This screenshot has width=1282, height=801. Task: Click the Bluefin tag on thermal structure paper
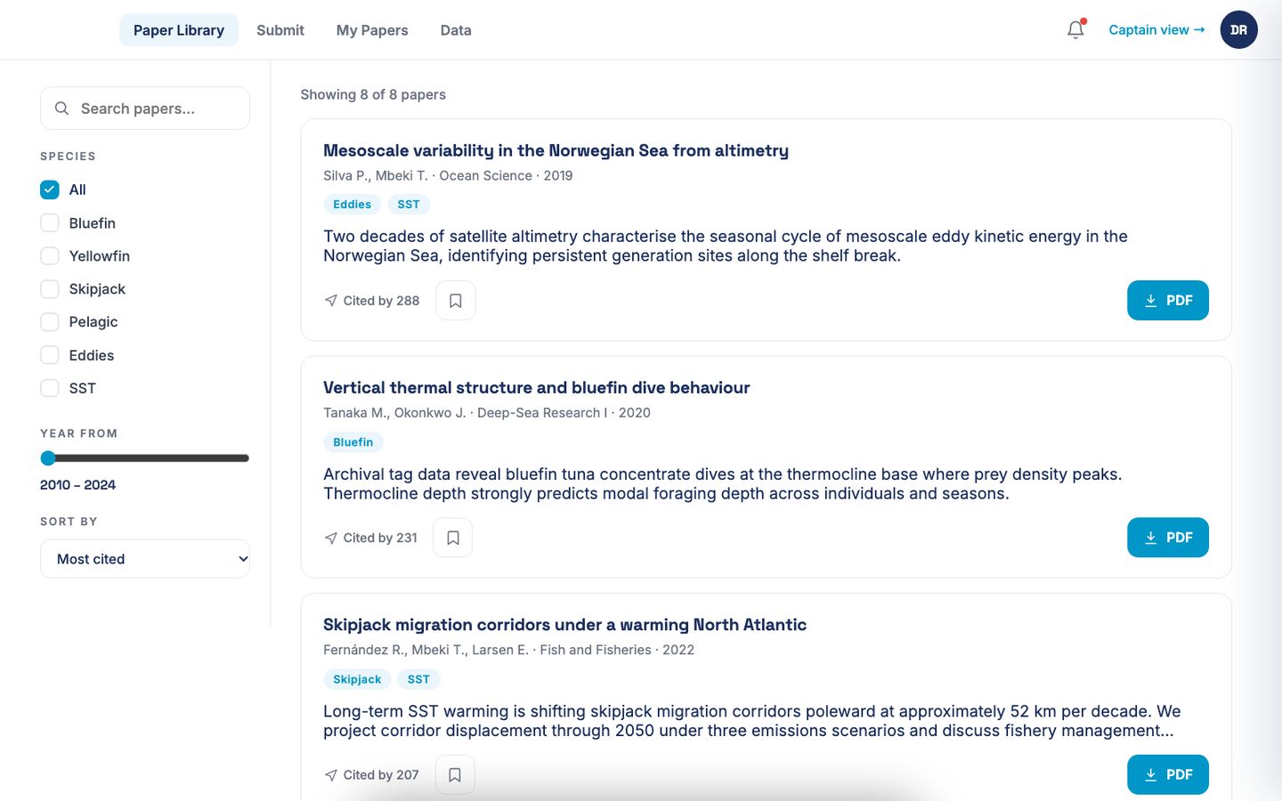point(353,442)
